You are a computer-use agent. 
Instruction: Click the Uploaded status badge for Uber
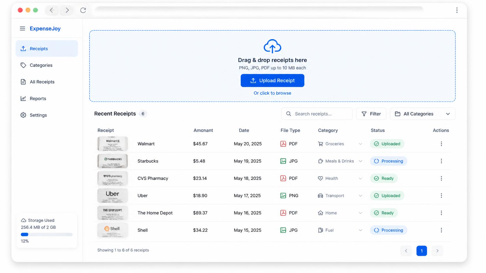387,195
